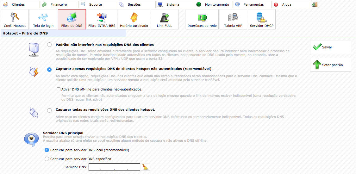The width and height of the screenshot is (356, 174).
Task: Click the Ferramentas eye icon
Action: point(237,4)
